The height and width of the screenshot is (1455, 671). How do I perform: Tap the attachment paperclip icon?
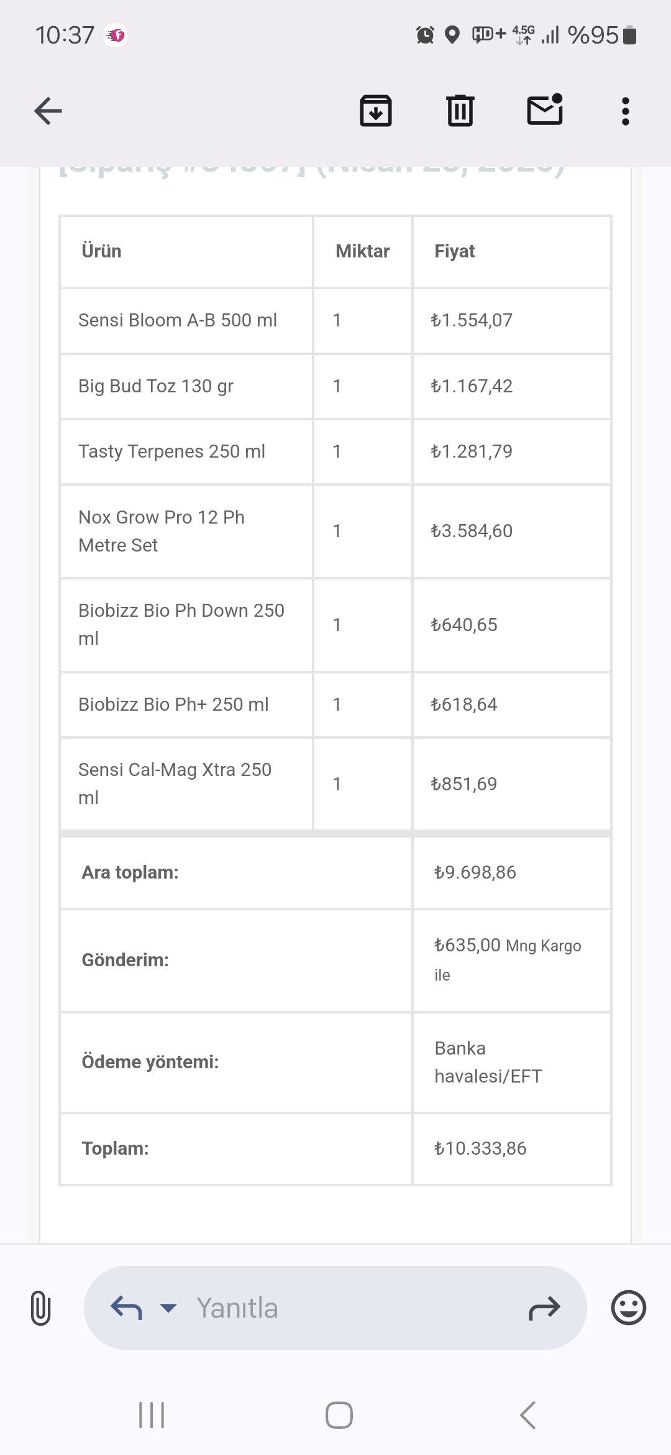40,1308
